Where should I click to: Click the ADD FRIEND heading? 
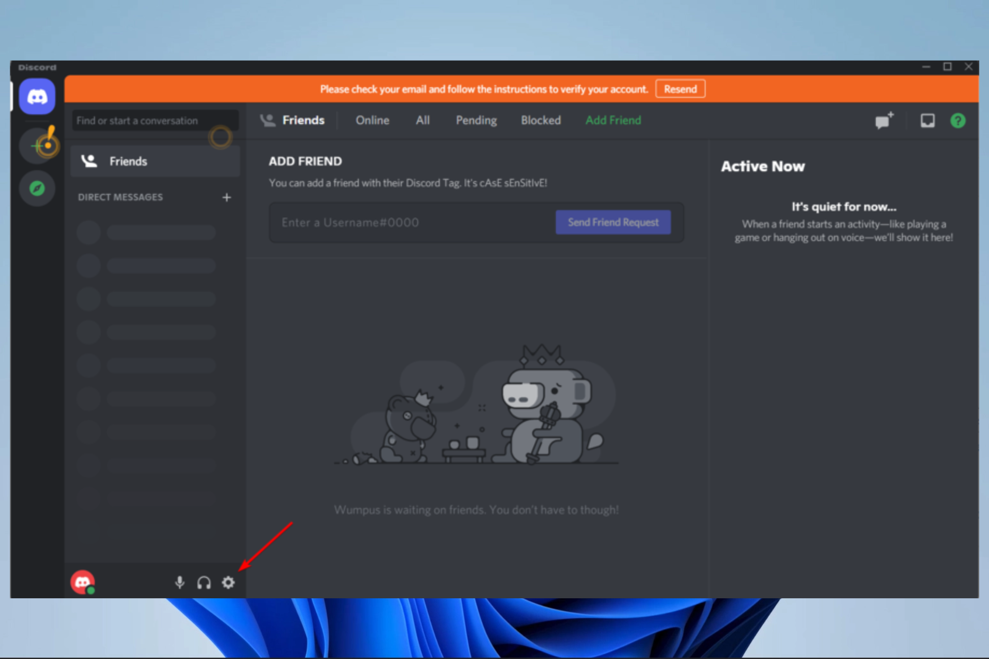pyautogui.click(x=305, y=161)
